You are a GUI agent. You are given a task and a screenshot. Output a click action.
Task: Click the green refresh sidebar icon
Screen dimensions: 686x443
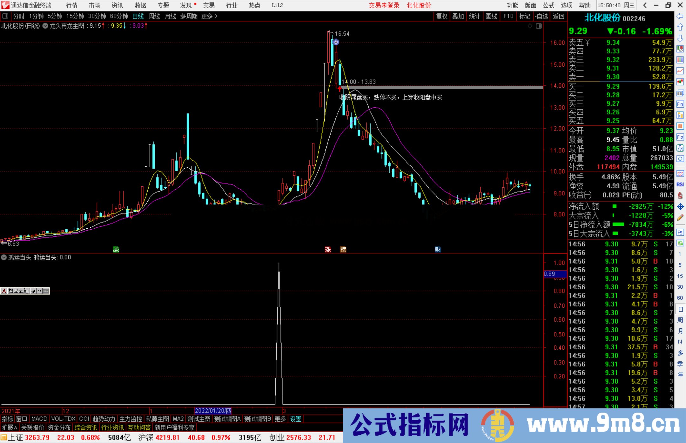click(x=680, y=243)
